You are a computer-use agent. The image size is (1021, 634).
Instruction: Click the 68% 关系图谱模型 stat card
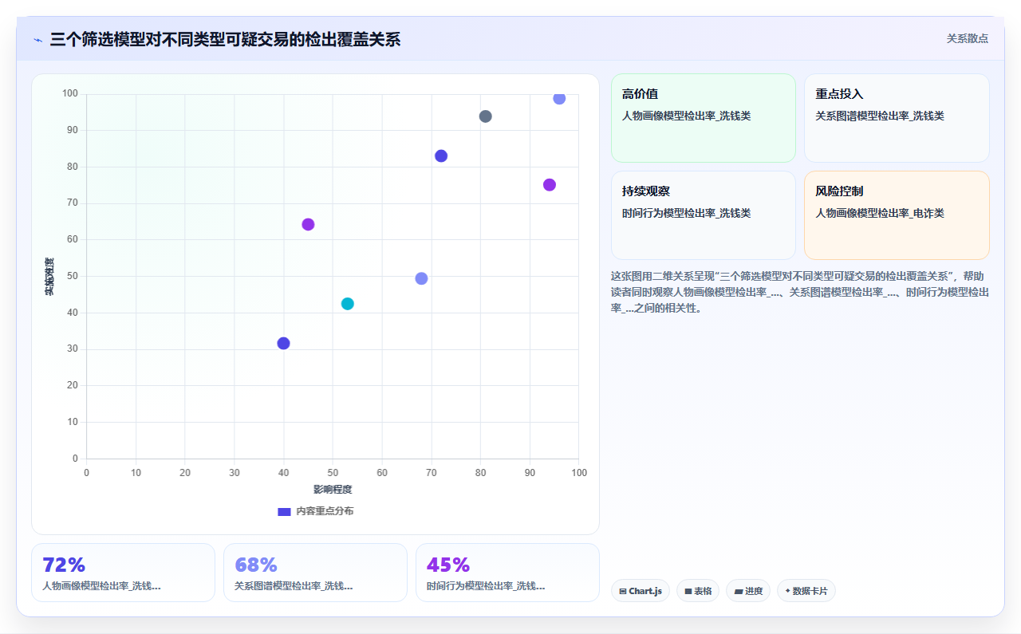pyautogui.click(x=315, y=573)
